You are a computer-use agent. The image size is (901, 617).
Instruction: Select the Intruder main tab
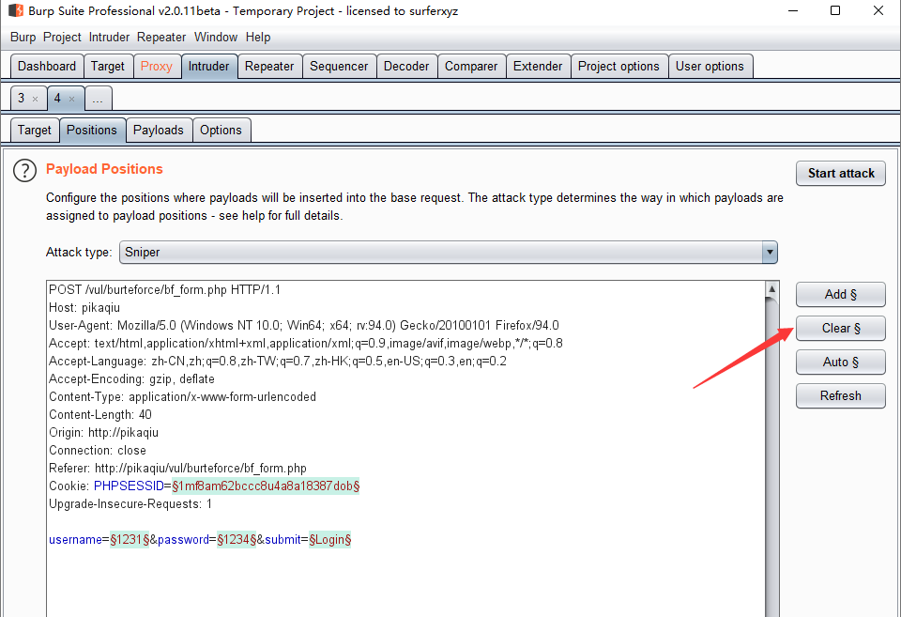click(x=208, y=66)
